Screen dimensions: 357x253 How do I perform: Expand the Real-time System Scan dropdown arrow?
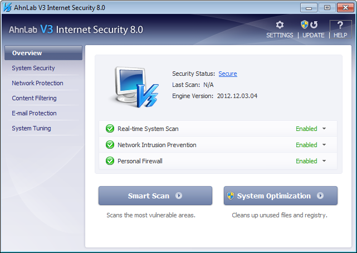[x=324, y=129]
